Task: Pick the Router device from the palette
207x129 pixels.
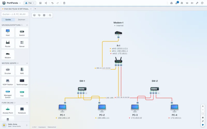Action: click(x=8, y=44)
